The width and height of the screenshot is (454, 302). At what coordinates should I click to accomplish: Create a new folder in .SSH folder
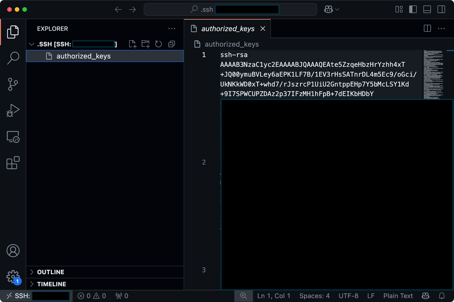pos(146,44)
